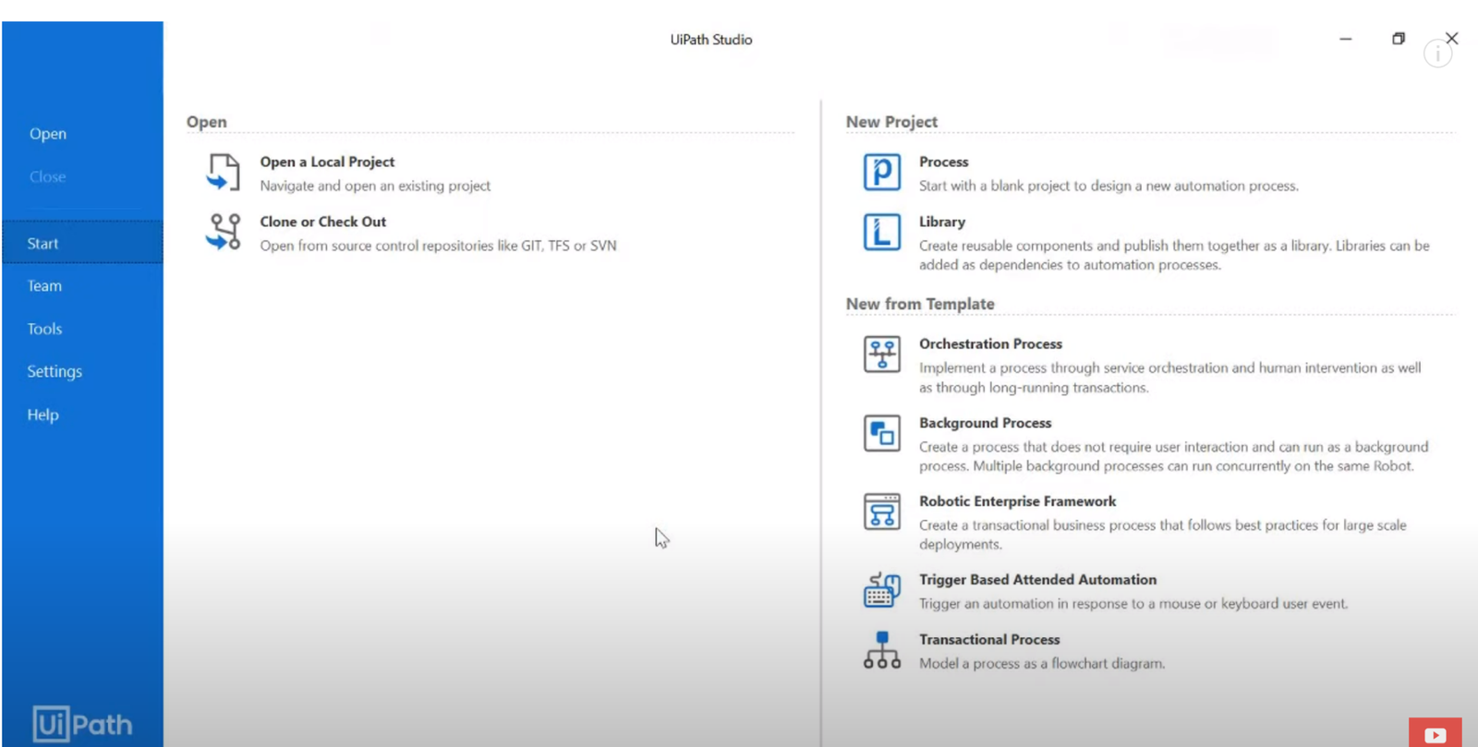The width and height of the screenshot is (1478, 747).
Task: Choose Robotic Enterprise Framework template title
Action: (1017, 501)
